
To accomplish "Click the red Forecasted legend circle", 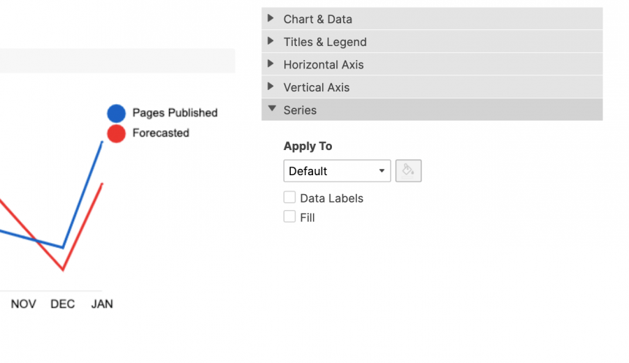I will click(116, 133).
